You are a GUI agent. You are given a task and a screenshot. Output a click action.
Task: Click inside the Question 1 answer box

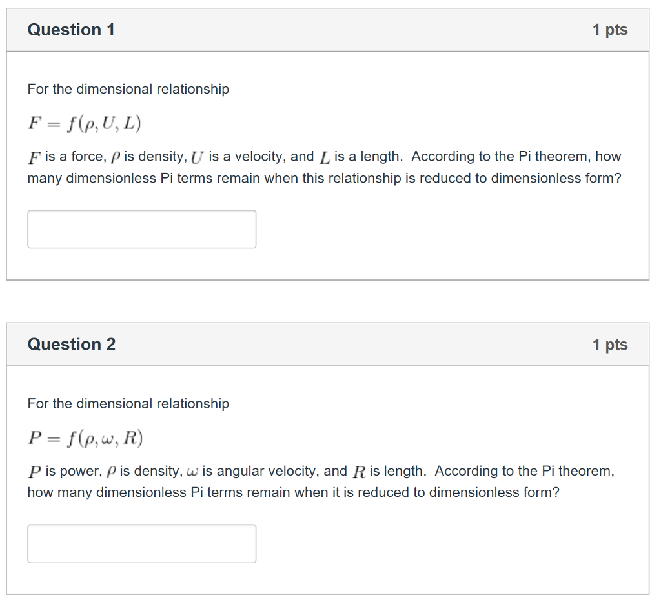coord(141,229)
